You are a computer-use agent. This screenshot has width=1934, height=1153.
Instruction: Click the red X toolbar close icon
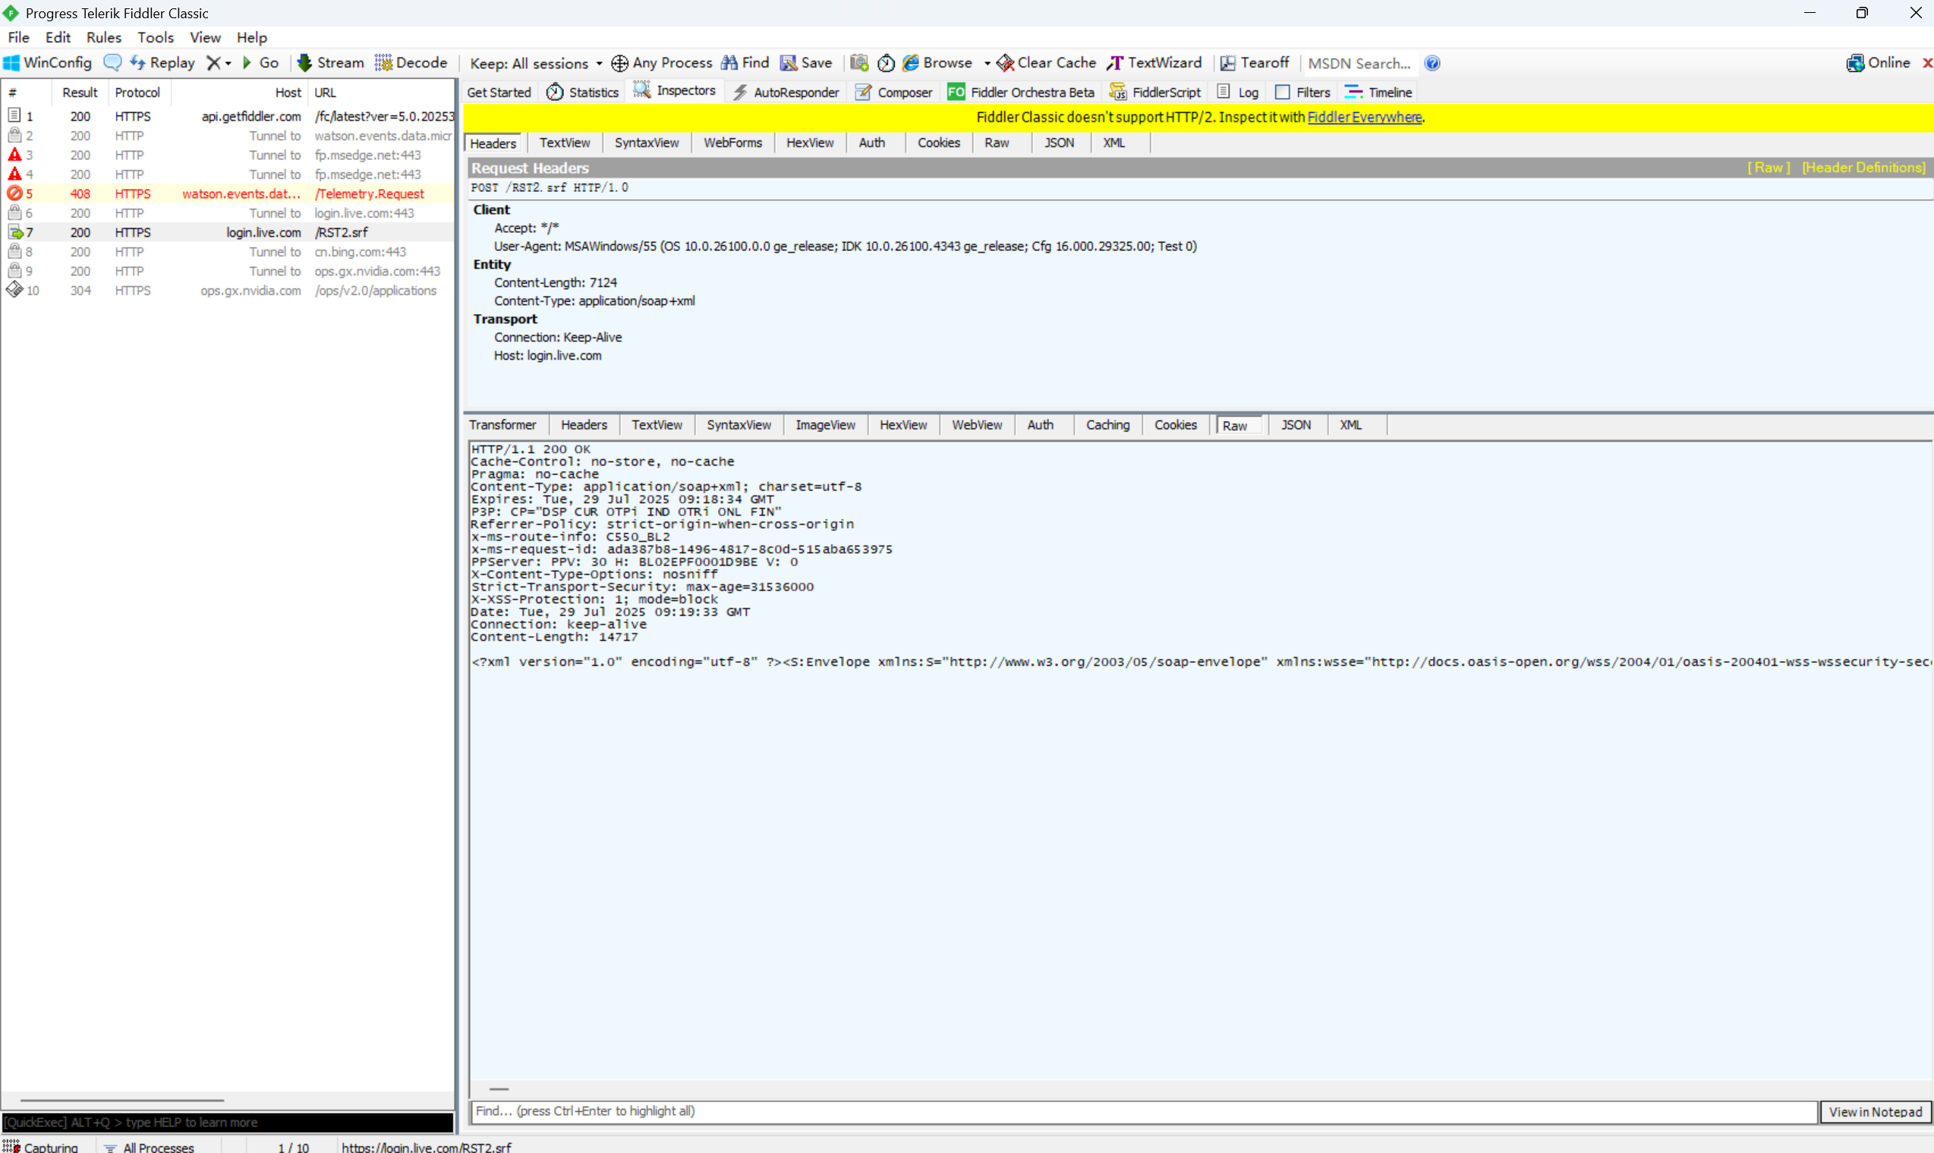1927,63
